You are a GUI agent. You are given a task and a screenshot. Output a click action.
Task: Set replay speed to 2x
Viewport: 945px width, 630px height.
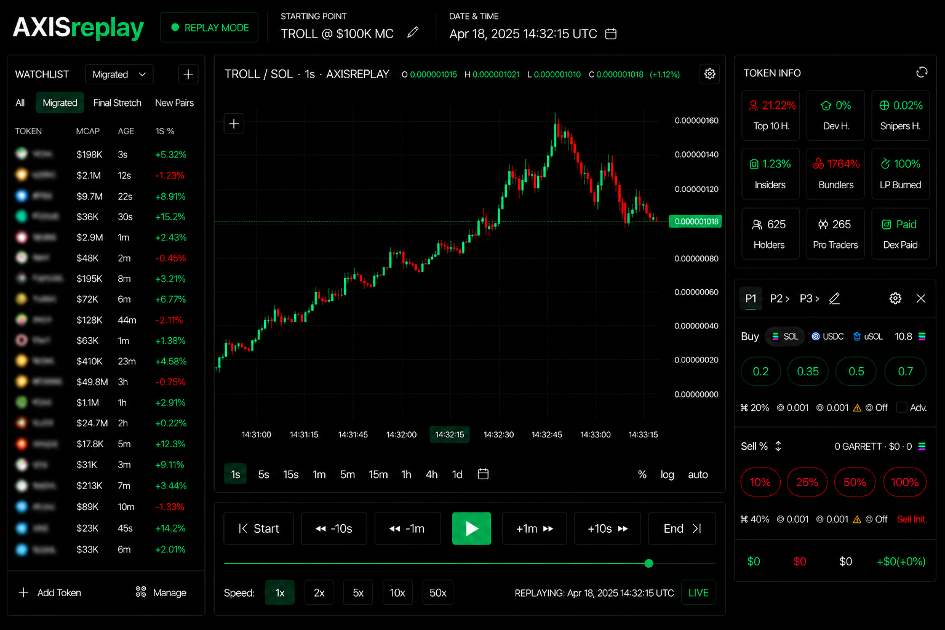tap(319, 592)
